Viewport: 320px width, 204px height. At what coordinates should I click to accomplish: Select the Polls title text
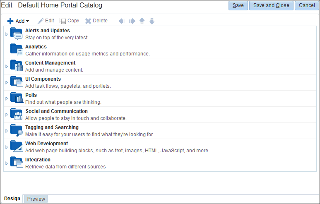tap(31, 95)
